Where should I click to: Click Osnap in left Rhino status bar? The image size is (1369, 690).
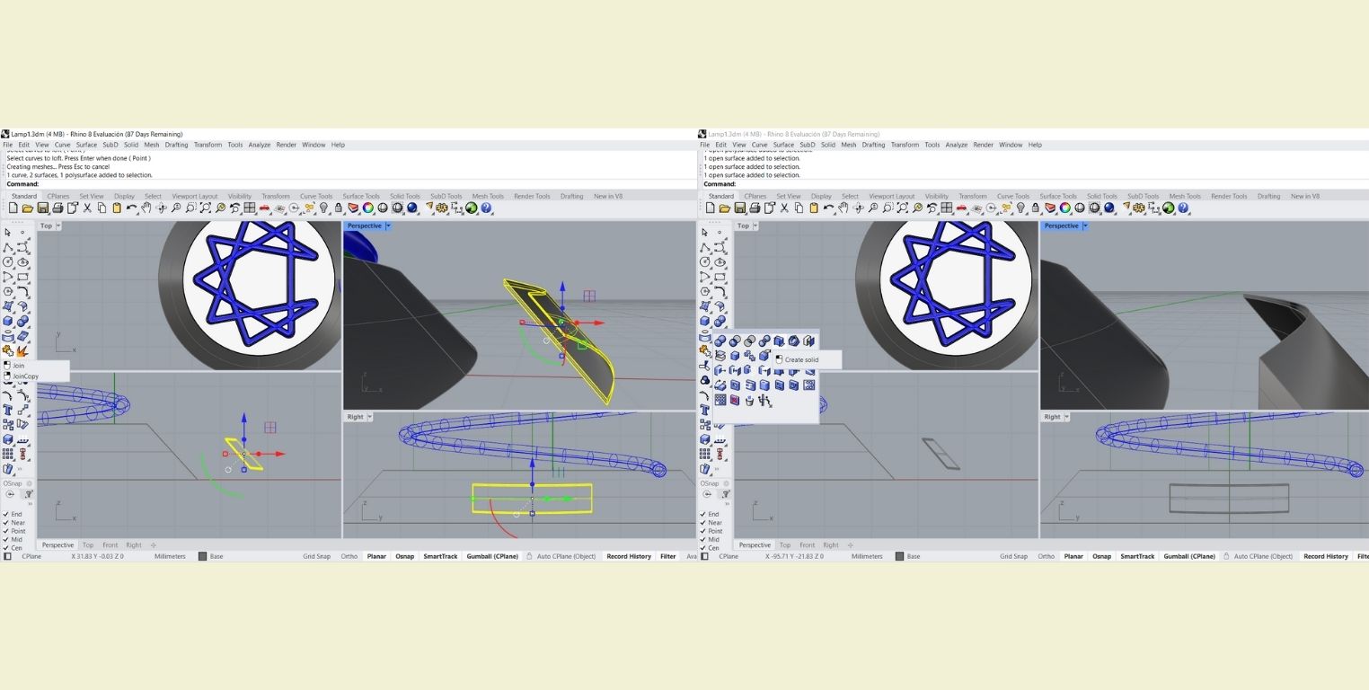point(405,556)
